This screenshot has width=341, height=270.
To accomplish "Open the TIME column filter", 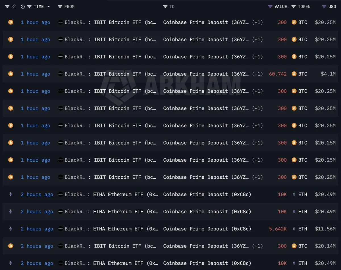I will (29, 7).
